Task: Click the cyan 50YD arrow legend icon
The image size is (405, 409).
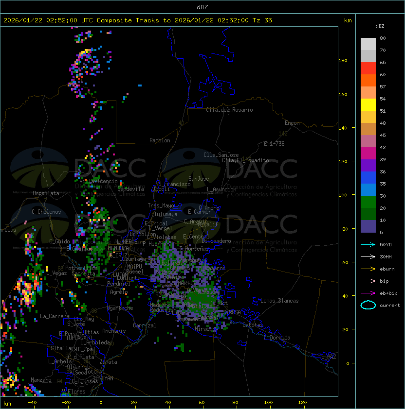Action: coord(368,244)
